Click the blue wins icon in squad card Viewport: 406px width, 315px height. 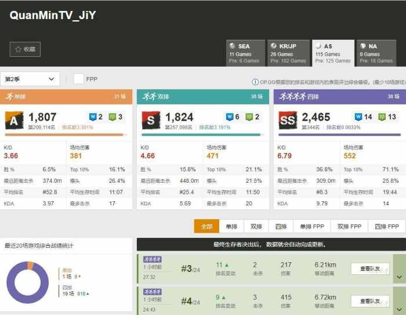click(358, 117)
